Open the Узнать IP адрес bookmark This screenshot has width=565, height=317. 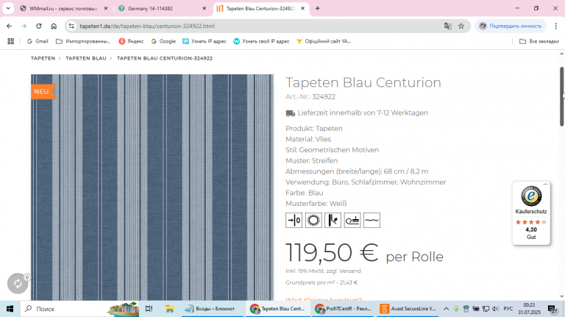(x=205, y=41)
